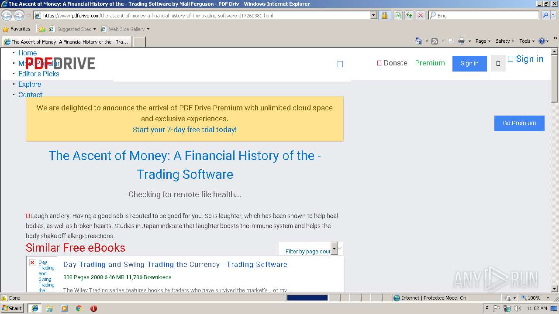Open the Safety menu
The image size is (559, 314).
click(505, 41)
